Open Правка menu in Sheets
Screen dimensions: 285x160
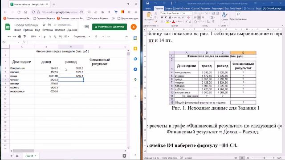(x=28, y=30)
